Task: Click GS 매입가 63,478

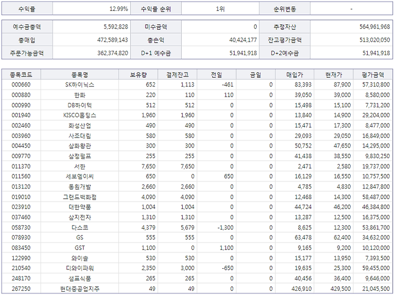Action: click(303, 238)
